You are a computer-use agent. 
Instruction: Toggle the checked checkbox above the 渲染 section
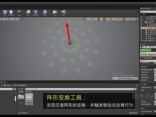(155, 104)
